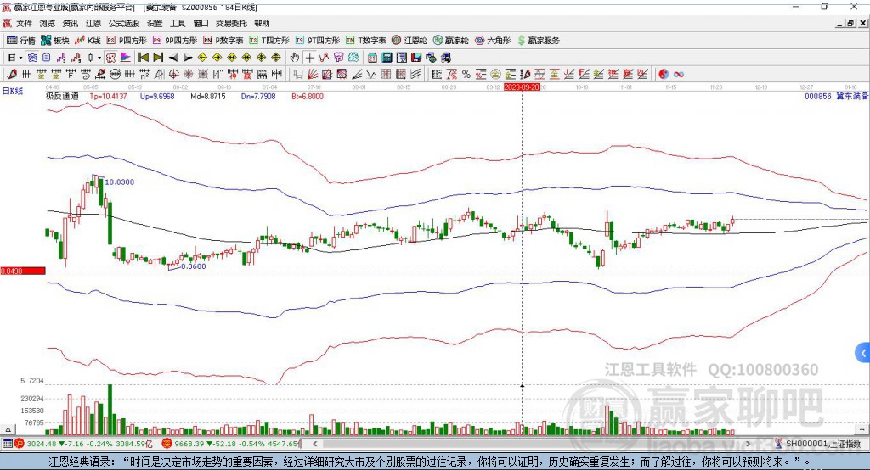
Task: Open the 公式选股 menu
Action: point(124,23)
